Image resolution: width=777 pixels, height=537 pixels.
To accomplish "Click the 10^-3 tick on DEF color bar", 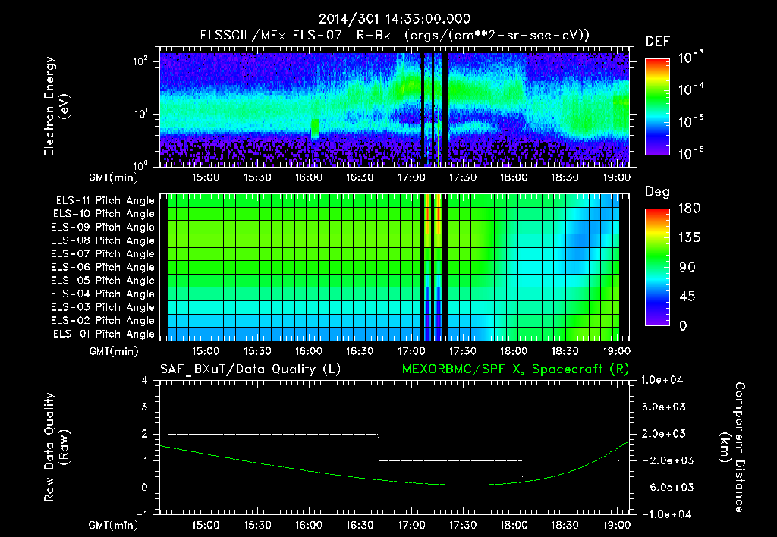I will pos(690,57).
